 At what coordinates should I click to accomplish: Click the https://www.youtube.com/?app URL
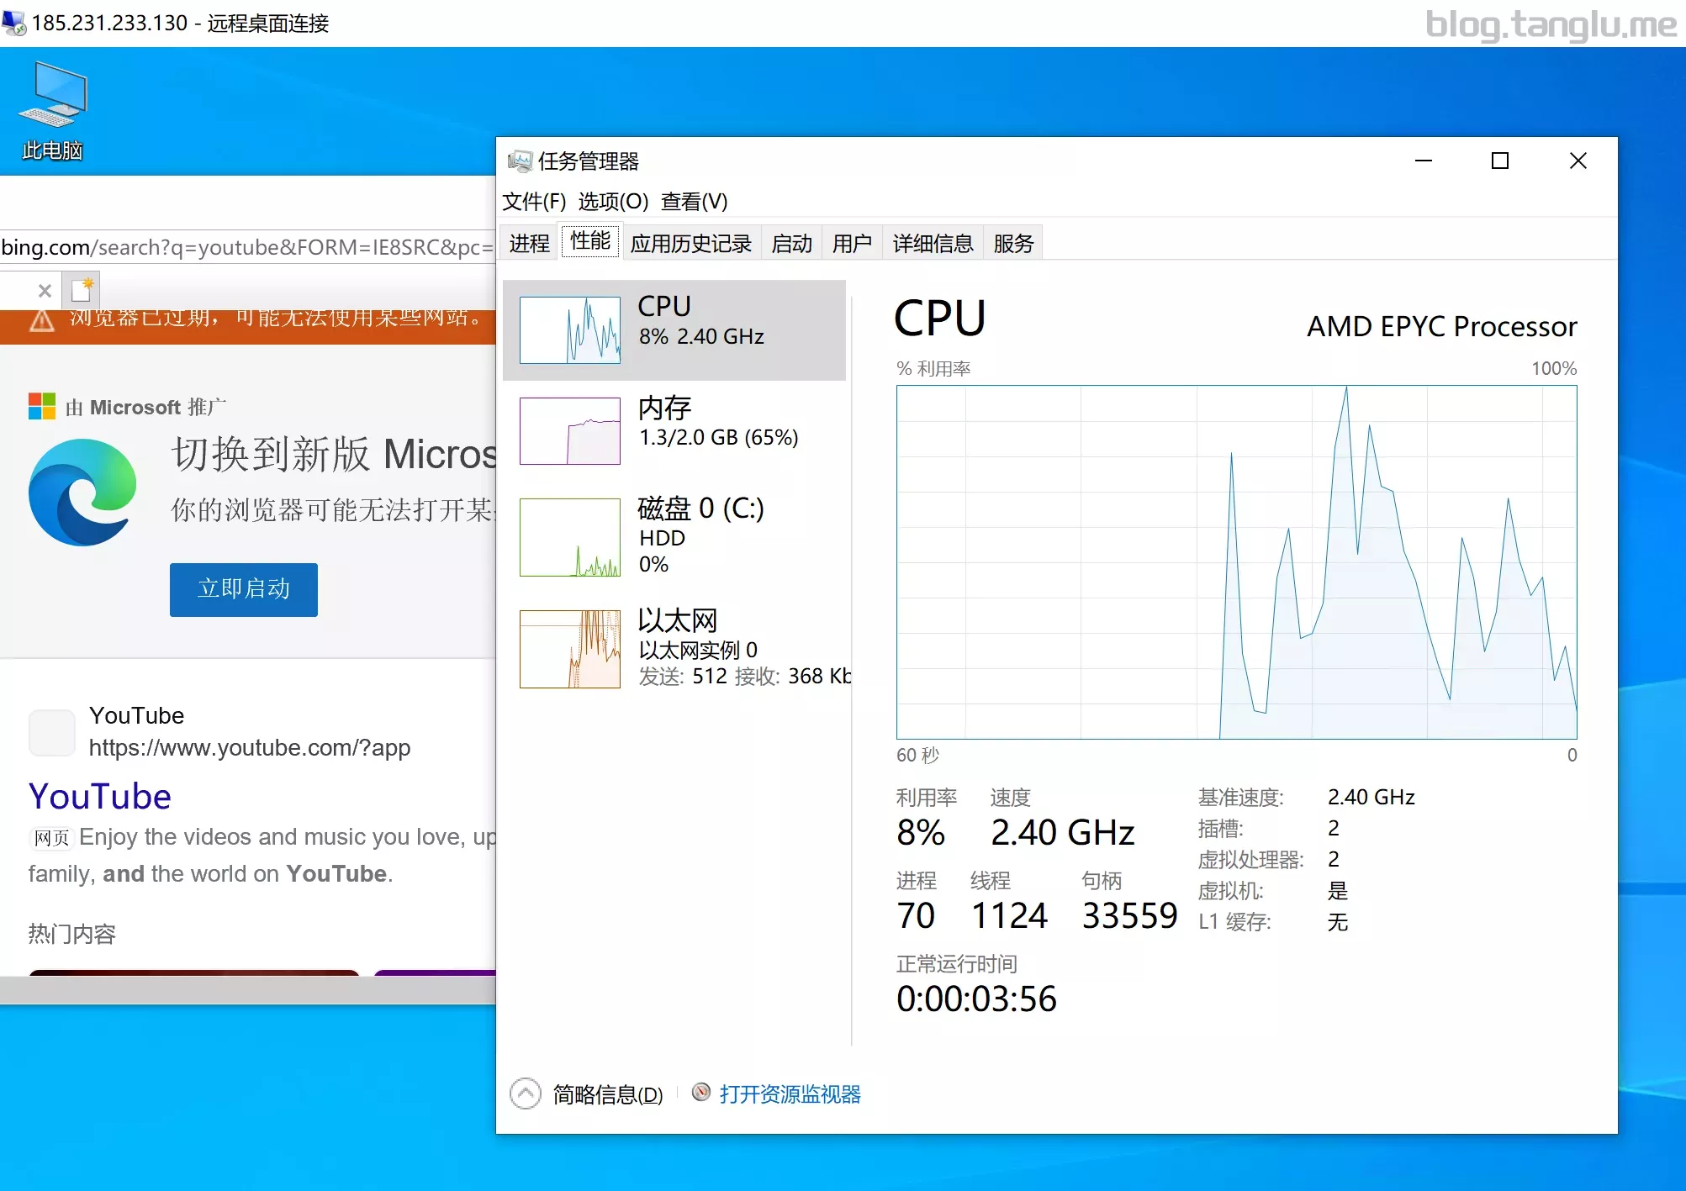(250, 747)
